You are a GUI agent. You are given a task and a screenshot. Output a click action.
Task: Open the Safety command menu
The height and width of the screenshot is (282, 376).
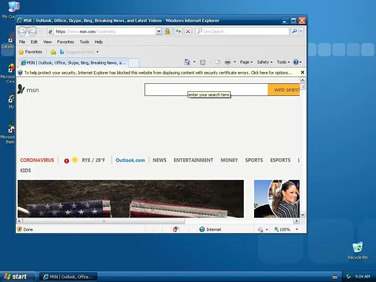coord(264,62)
